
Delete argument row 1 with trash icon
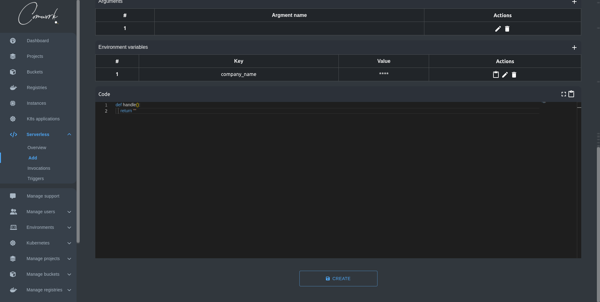[x=507, y=29]
